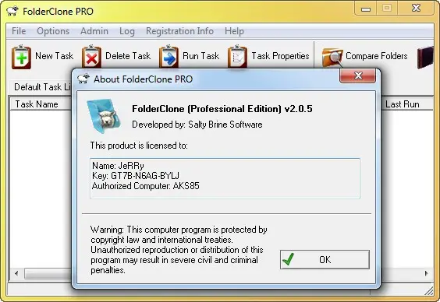
Task: Launch Compare Folders magnifier icon
Action: (332, 58)
